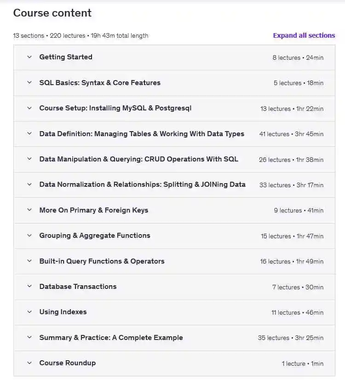This screenshot has height=380, width=345.
Task: Open Built-in Query Functions & Operators title
Action: (x=102, y=261)
